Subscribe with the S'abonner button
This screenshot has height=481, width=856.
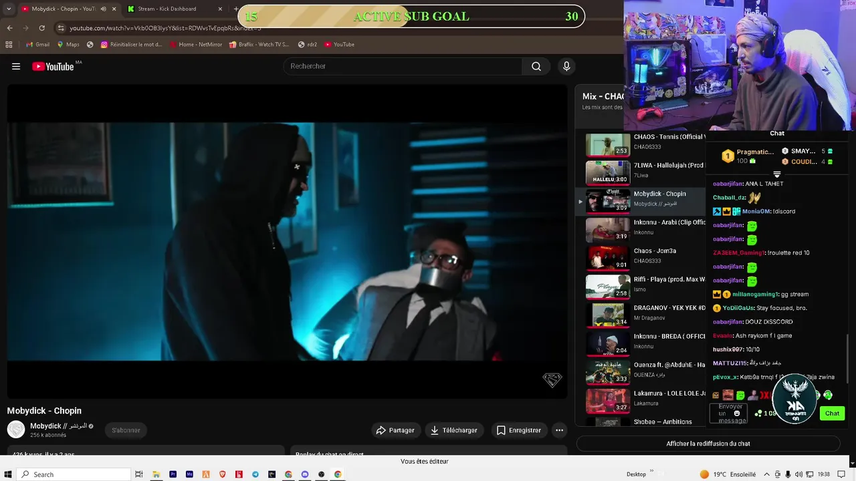point(126,430)
